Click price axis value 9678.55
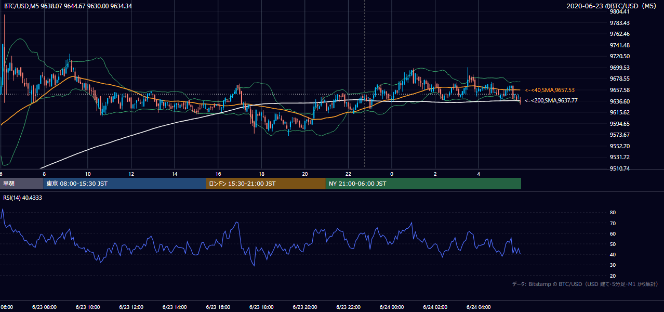 pyautogui.click(x=620, y=79)
